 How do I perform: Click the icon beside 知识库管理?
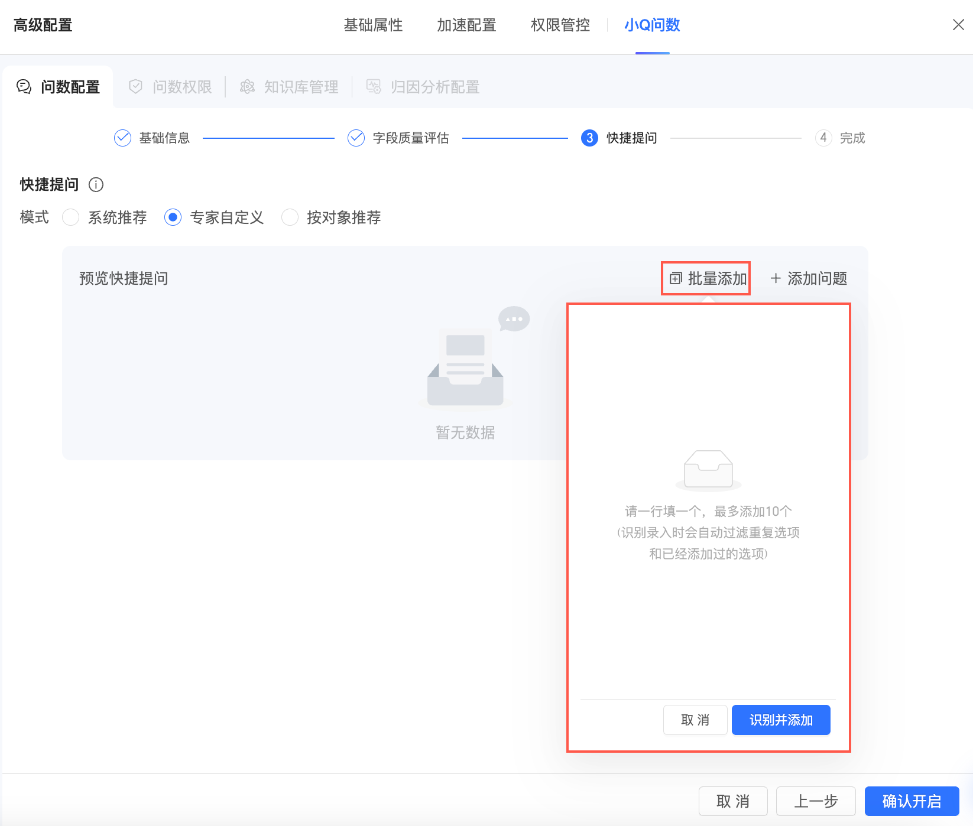pos(247,87)
